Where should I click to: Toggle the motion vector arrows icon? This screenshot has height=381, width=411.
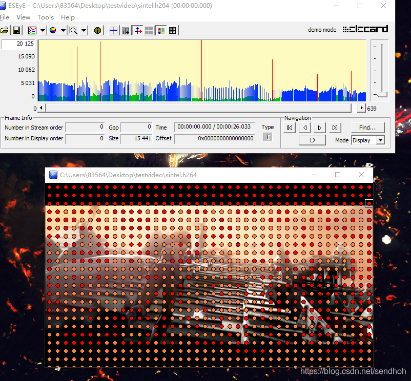(x=138, y=30)
